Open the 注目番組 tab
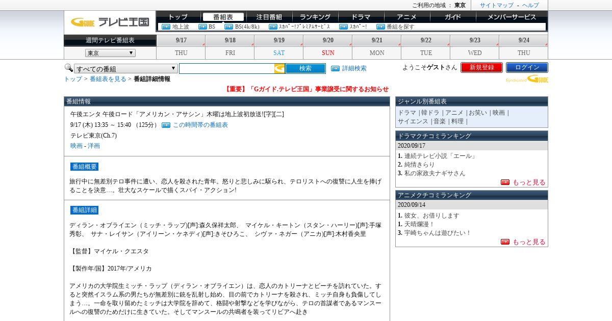 click(x=269, y=17)
